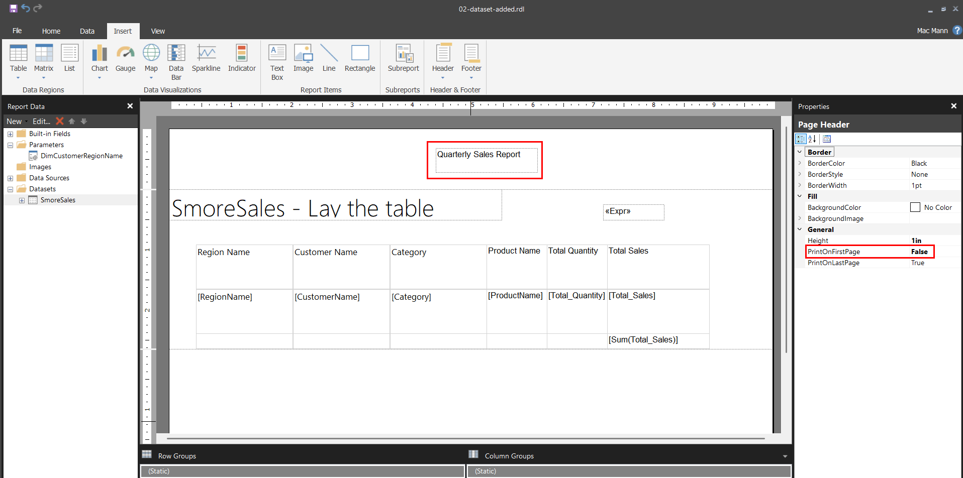The height and width of the screenshot is (478, 963).
Task: Open the Header options
Action: 443,61
